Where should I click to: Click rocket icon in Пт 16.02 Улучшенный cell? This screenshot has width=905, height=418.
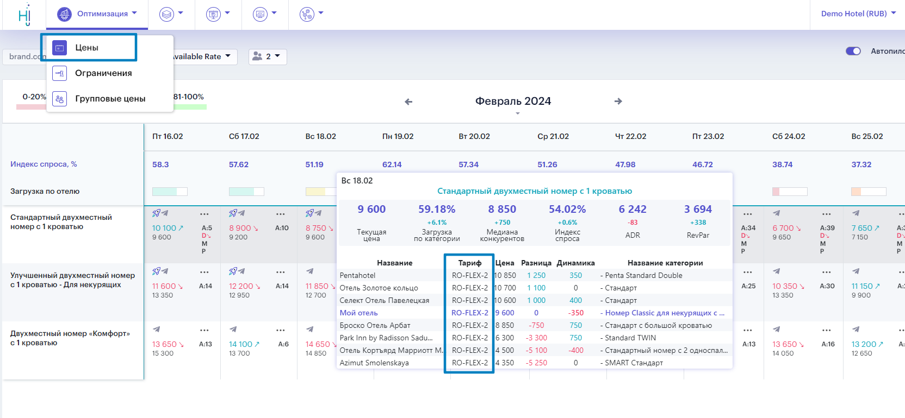156,271
